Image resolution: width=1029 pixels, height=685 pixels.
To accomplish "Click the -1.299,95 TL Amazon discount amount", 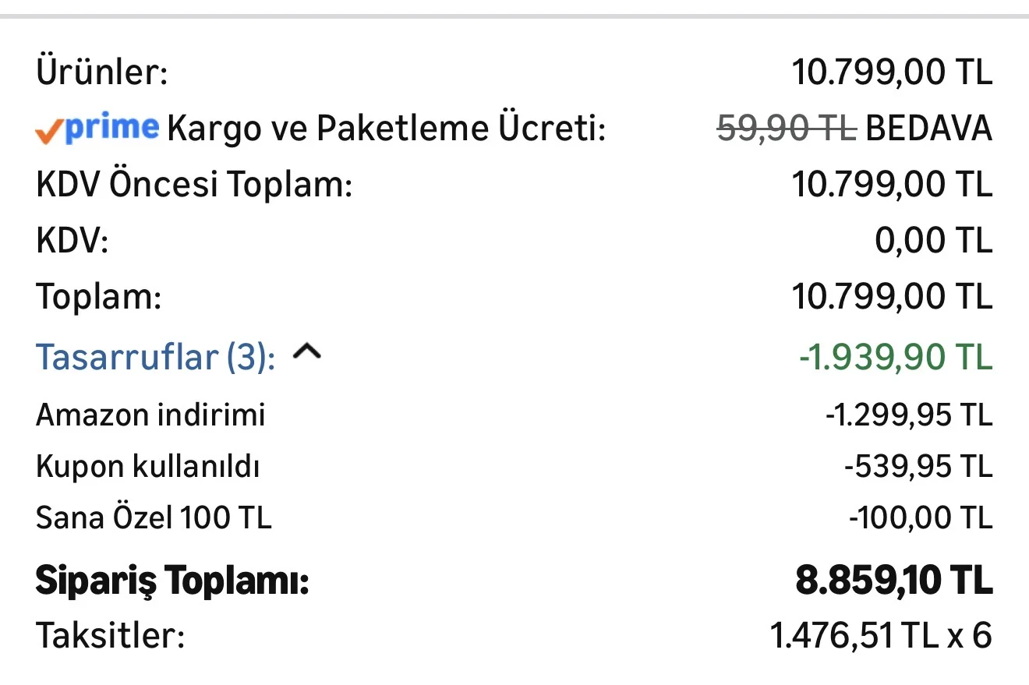I will tap(909, 415).
